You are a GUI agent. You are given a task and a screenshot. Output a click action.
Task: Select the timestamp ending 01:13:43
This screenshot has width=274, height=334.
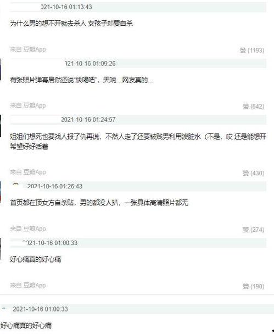pyautogui.click(x=66, y=7)
